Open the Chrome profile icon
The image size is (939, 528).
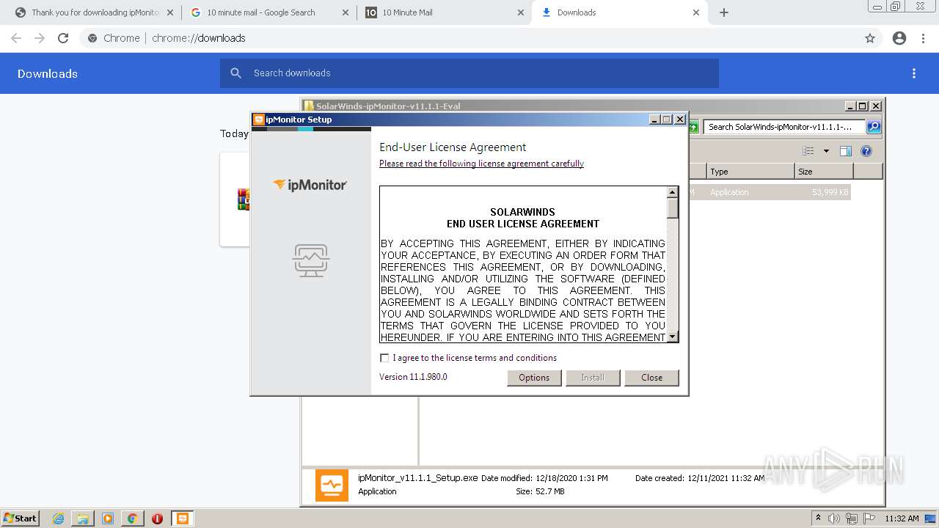899,38
